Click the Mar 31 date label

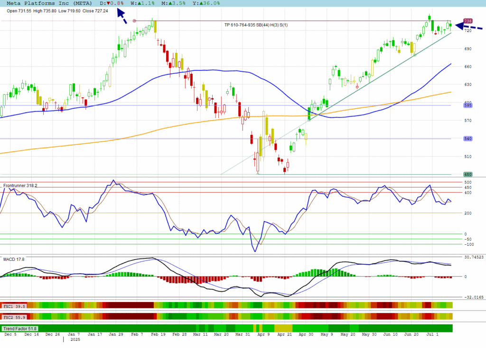[x=243, y=334]
